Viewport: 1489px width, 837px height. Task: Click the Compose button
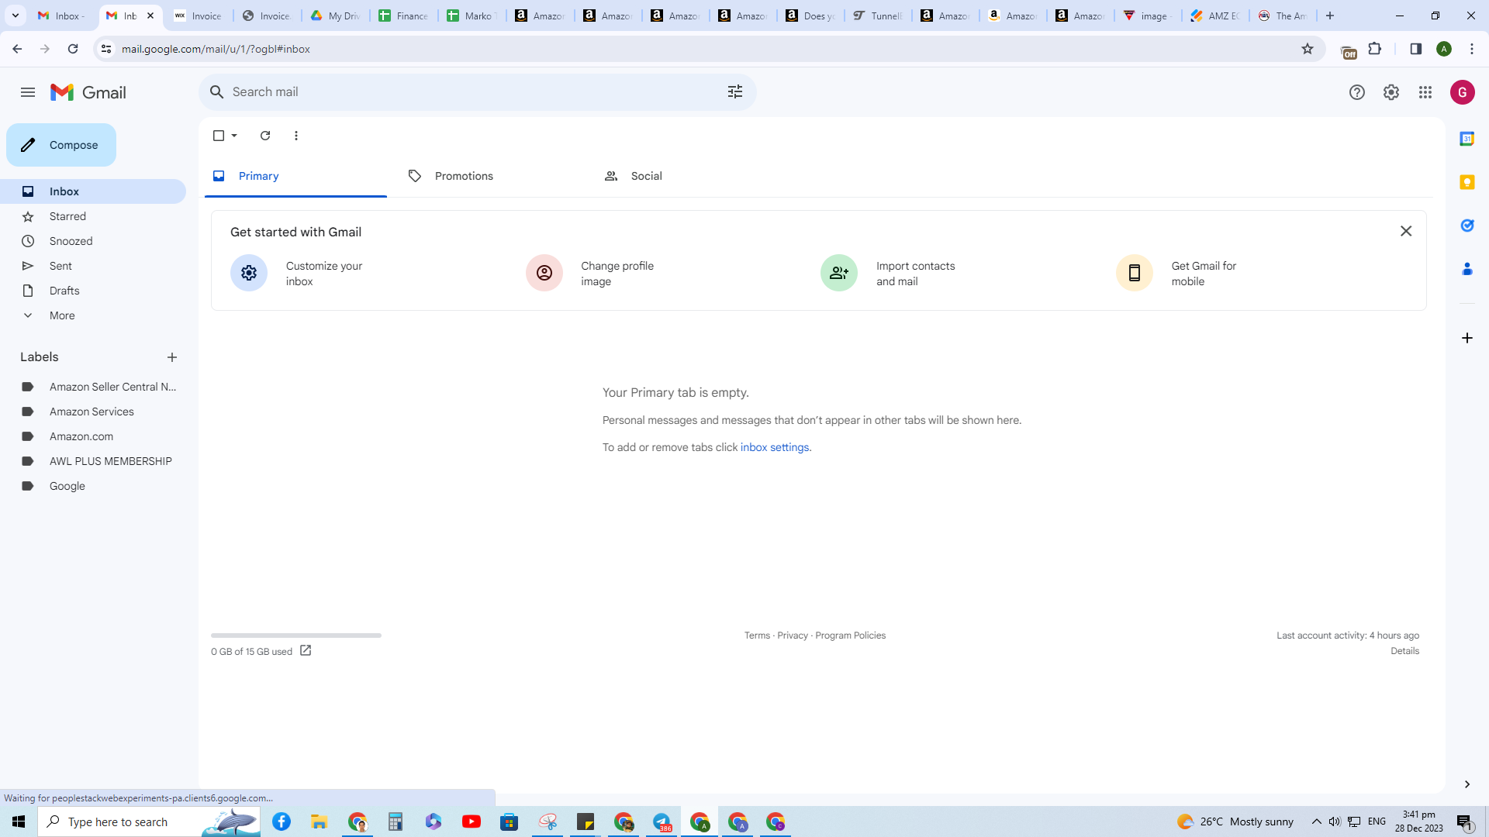[x=61, y=145]
